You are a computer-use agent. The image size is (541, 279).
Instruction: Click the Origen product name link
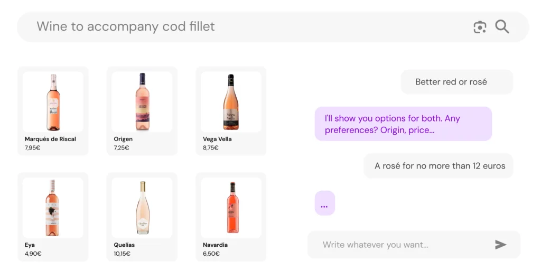[123, 139]
